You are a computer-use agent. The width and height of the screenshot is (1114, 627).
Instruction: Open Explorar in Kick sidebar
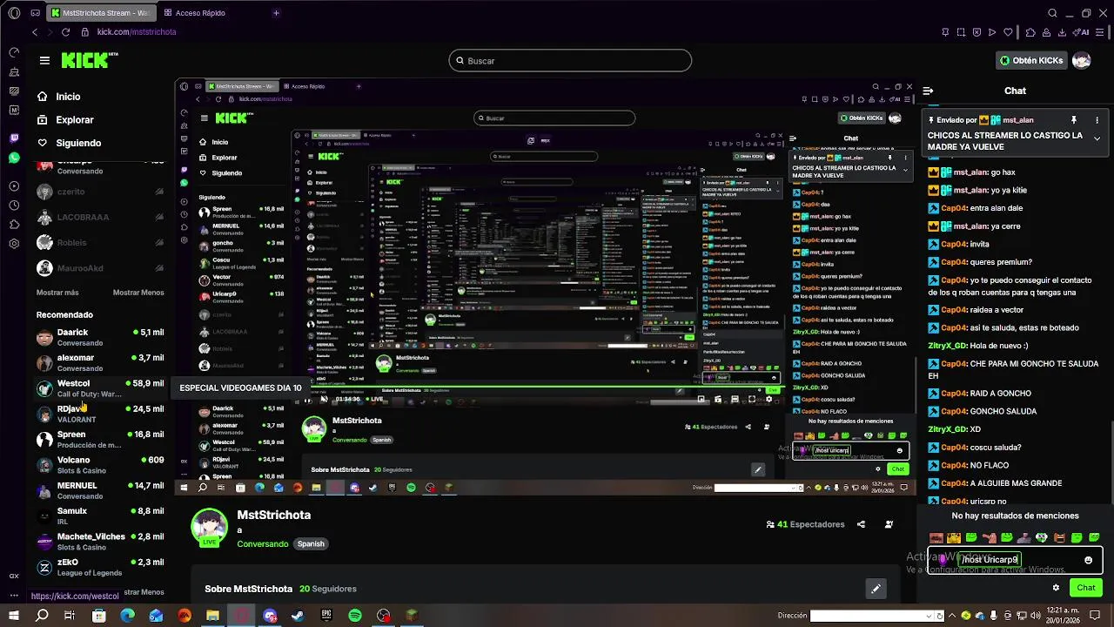(66, 120)
